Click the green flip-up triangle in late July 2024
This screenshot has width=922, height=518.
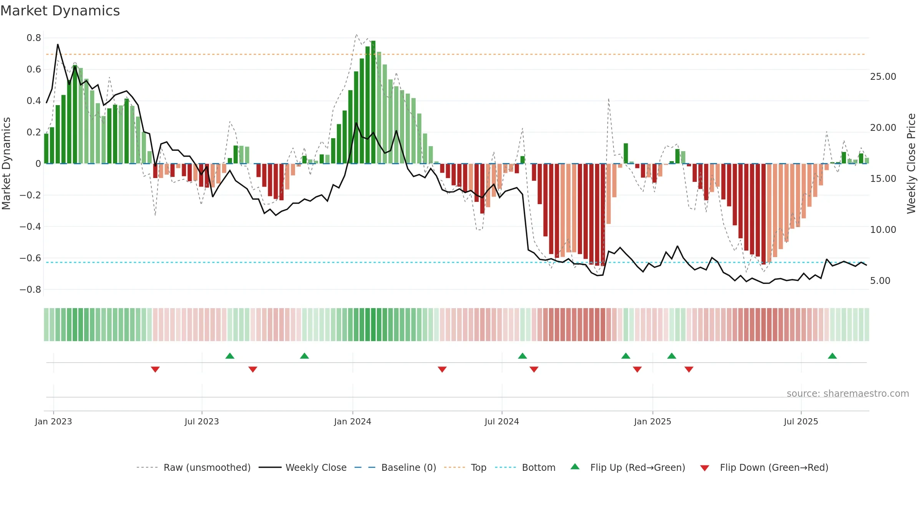pos(522,356)
